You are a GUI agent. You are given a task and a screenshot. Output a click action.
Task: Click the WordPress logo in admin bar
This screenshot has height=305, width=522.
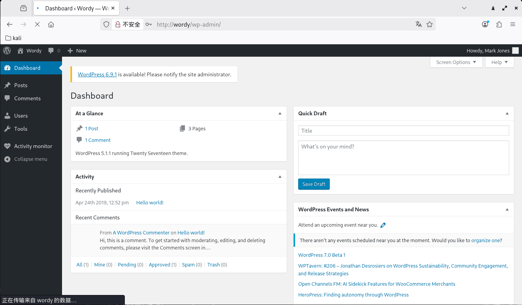[x=7, y=51]
